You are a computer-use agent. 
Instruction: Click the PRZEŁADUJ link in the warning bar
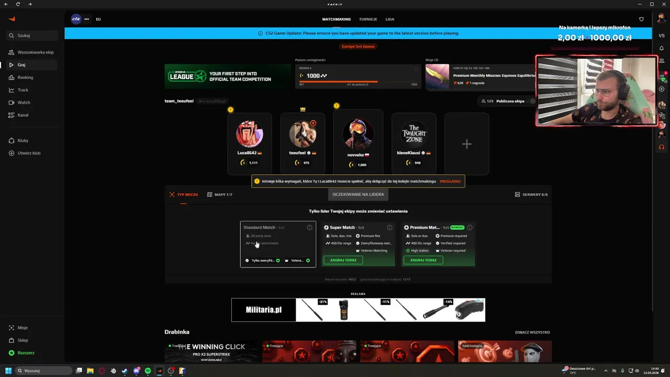(450, 181)
